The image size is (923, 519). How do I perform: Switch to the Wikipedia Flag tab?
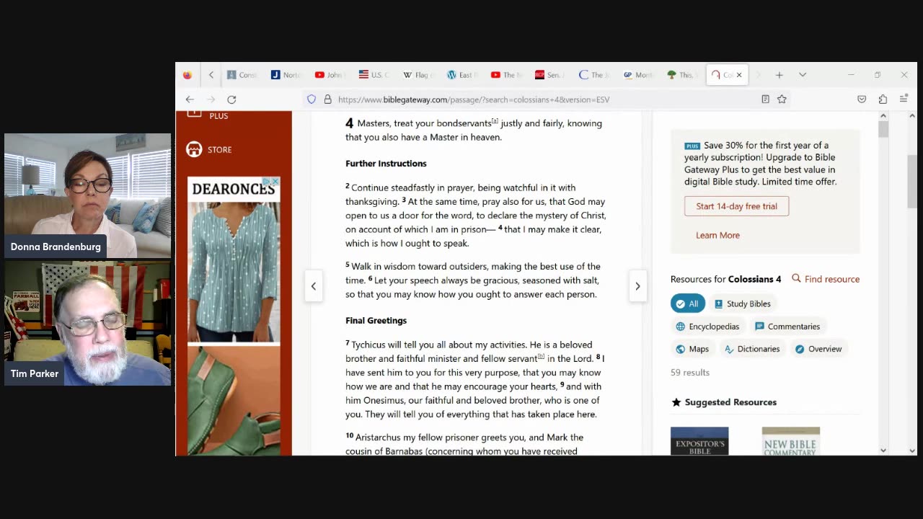click(418, 75)
